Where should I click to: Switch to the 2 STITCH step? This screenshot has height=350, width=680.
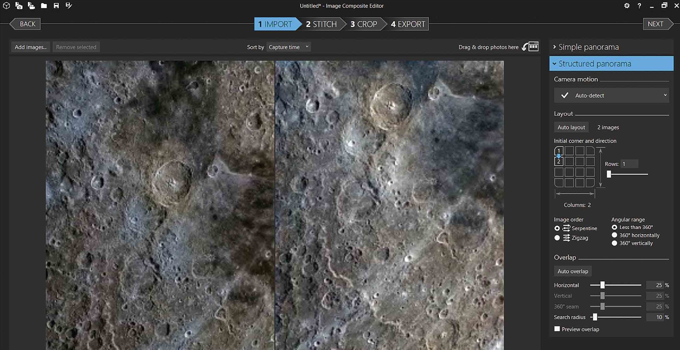321,24
